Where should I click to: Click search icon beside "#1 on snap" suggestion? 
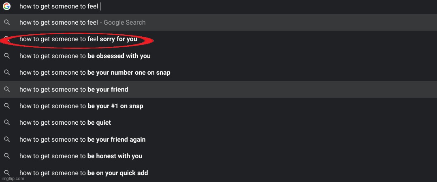(7, 106)
